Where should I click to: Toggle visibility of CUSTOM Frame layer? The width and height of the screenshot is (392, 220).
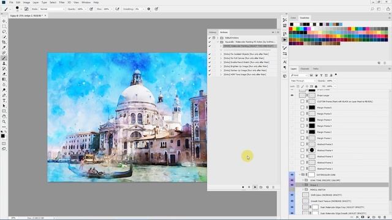[x=292, y=101]
